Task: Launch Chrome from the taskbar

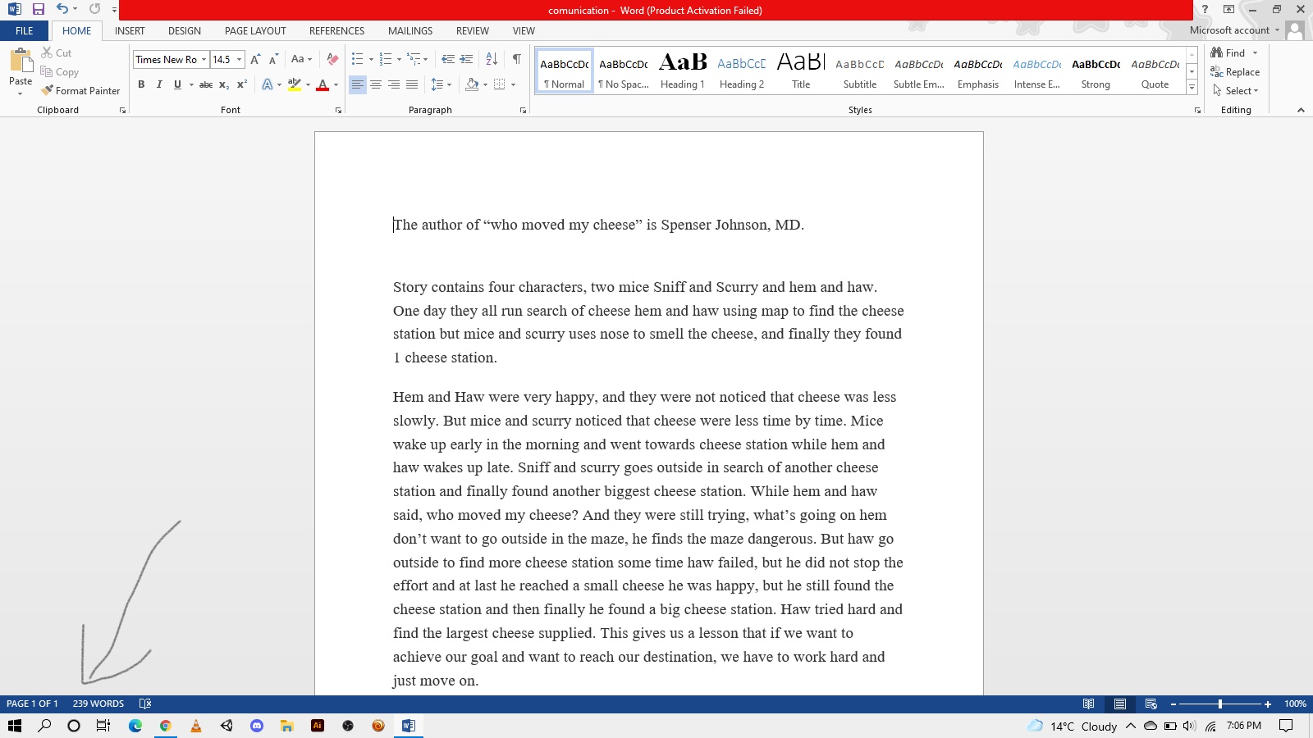Action: tap(166, 726)
